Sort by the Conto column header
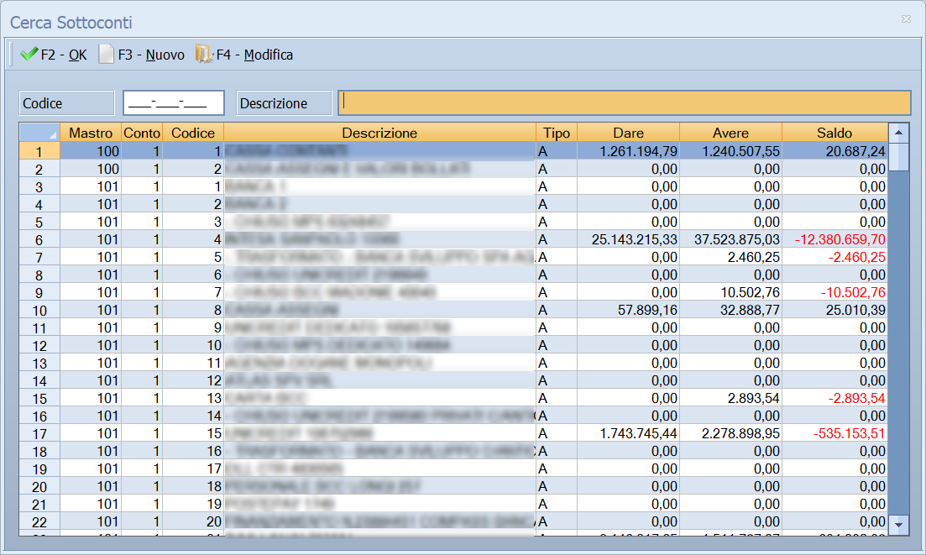Viewport: 926px width, 555px height. [x=142, y=133]
